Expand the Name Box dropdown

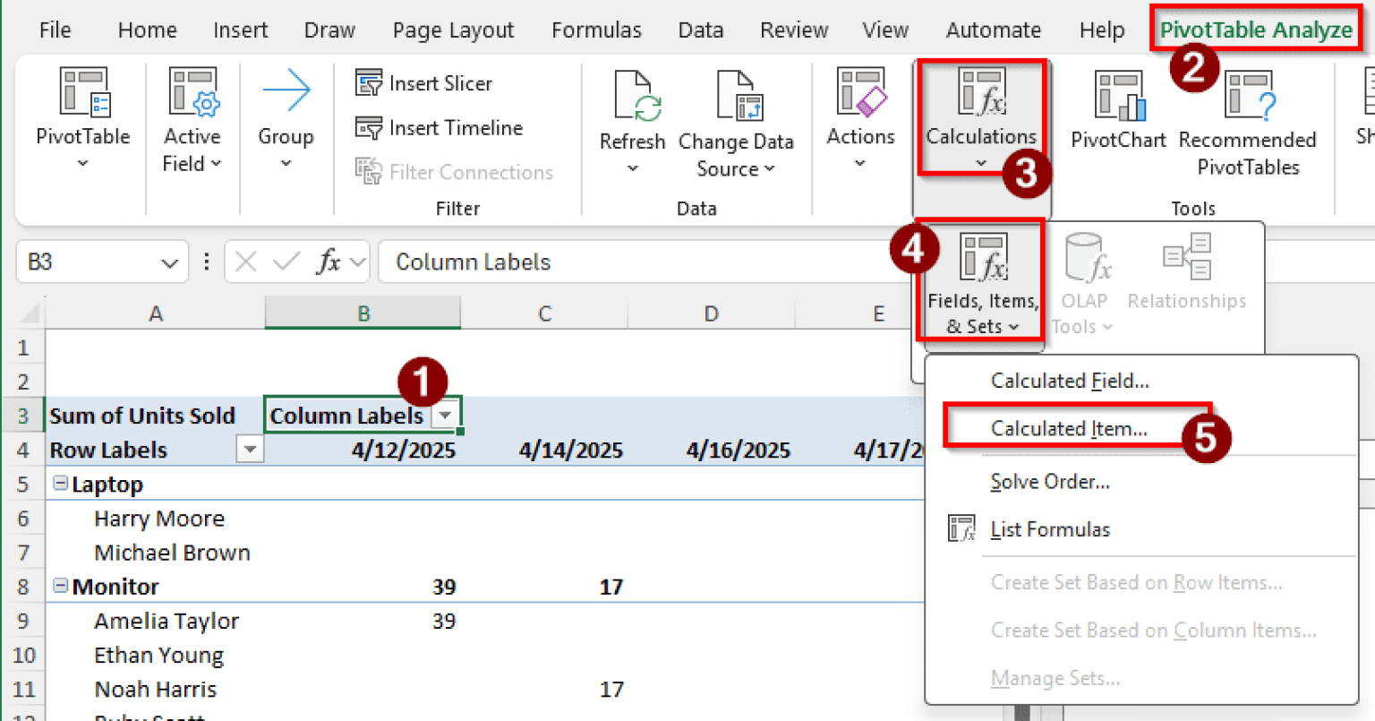pyautogui.click(x=169, y=262)
